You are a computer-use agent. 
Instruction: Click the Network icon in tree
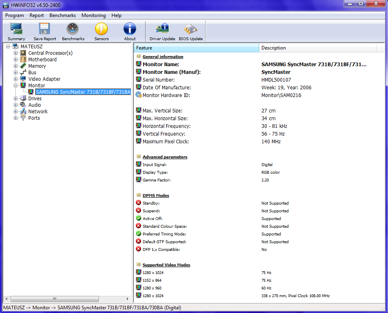pos(23,111)
